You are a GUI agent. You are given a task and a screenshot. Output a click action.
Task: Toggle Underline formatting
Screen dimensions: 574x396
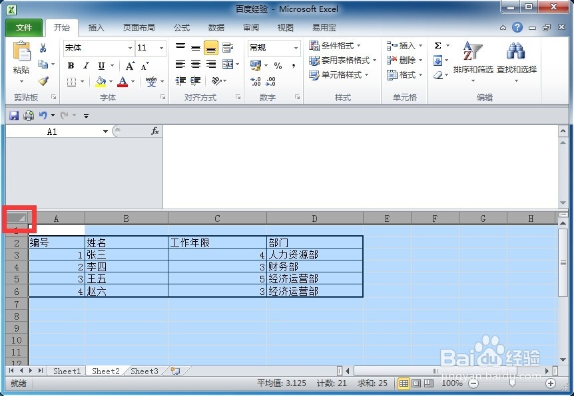101,66
